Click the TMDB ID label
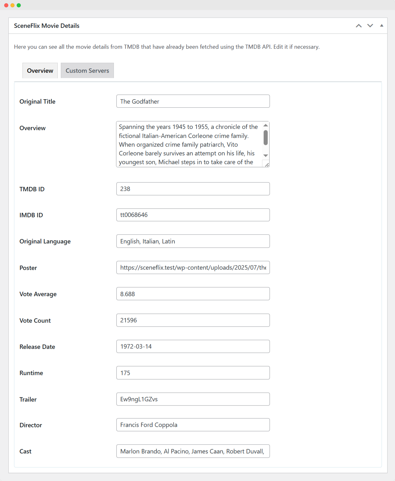 click(x=32, y=189)
